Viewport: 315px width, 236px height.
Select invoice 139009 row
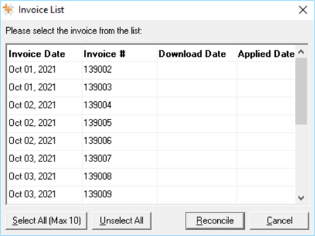(151, 194)
